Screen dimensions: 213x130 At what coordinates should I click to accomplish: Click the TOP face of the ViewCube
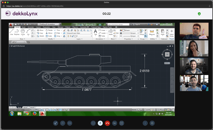(167, 54)
